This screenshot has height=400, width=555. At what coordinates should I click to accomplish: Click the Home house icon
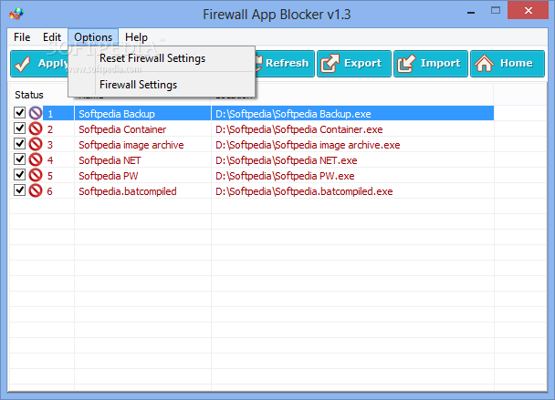coord(484,64)
